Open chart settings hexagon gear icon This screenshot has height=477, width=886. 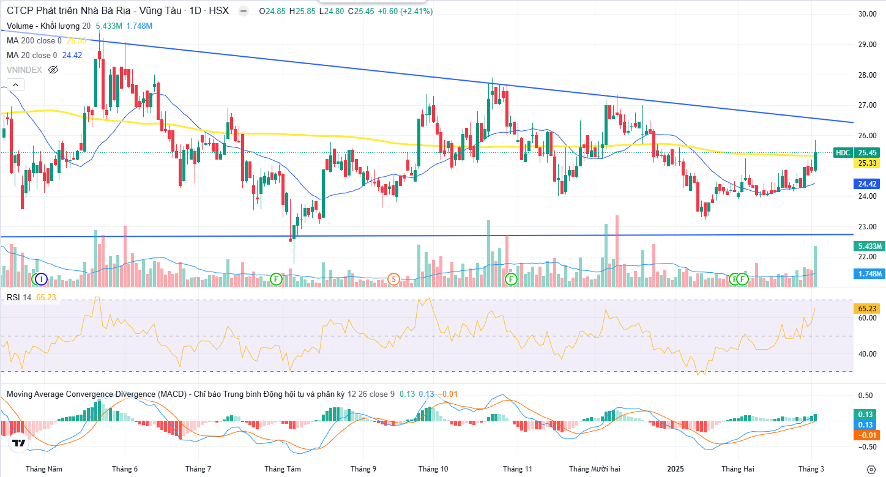pyautogui.click(x=871, y=469)
